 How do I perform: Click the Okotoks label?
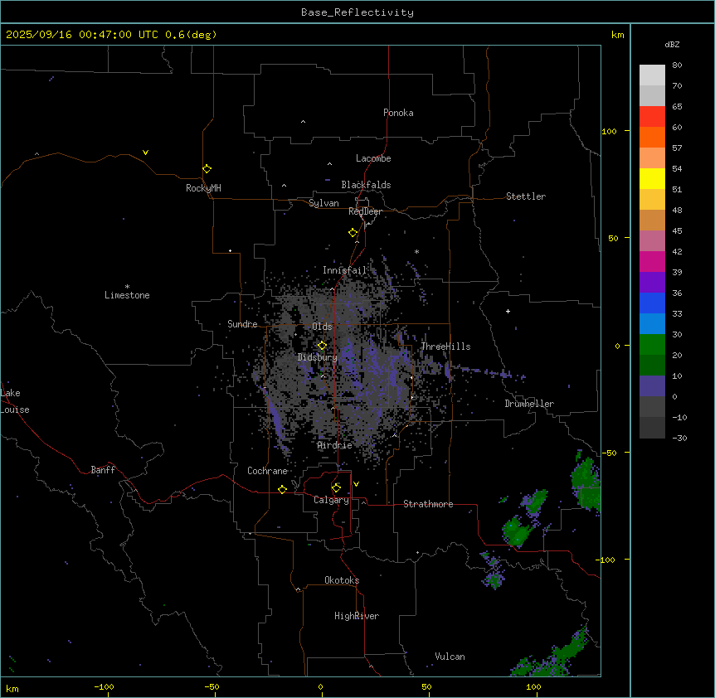click(x=342, y=580)
